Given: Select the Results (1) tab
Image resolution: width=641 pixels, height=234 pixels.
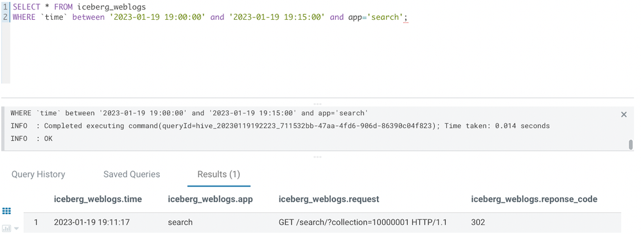Looking at the screenshot, I should tap(219, 174).
